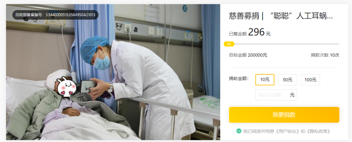Click the 民政部备案编号 registration badge
352x142 pixels.
55,15
